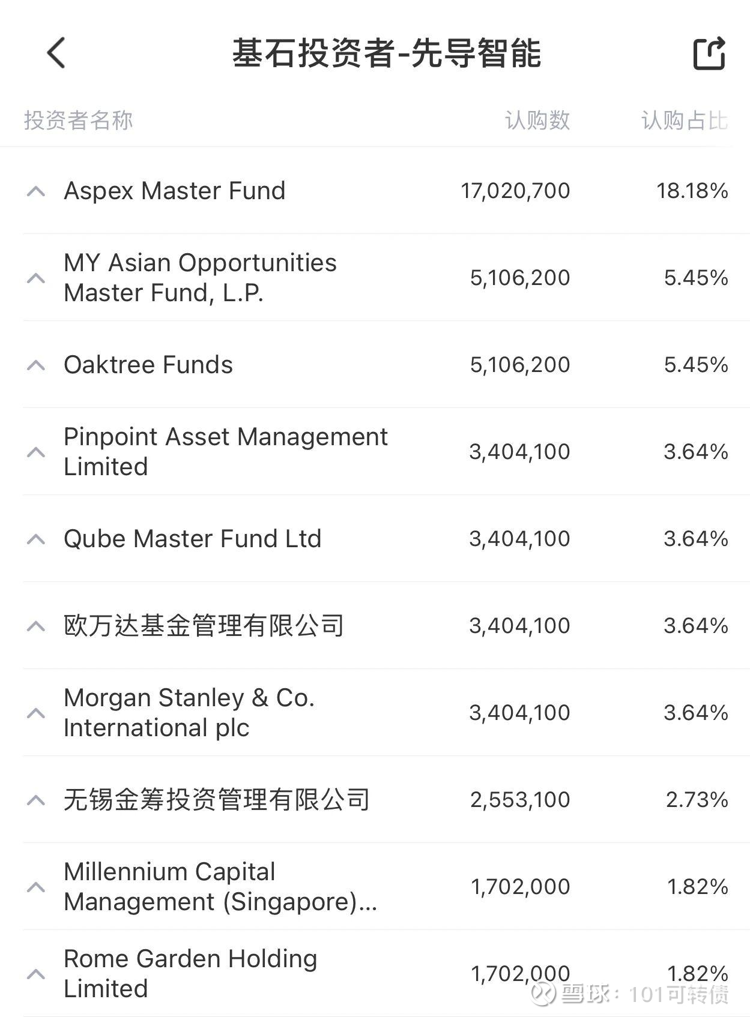Toggle chevron beside MY Asian Opportunities
Image resolution: width=750 pixels, height=1017 pixels.
[x=36, y=278]
